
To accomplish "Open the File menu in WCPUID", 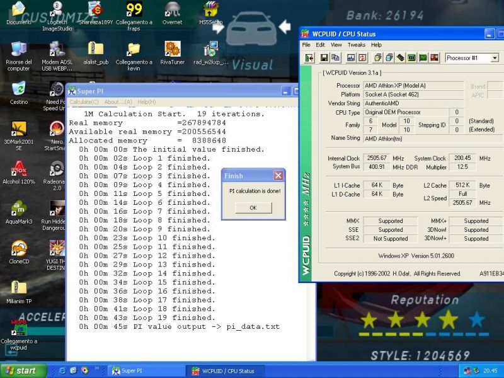I will 306,45.
